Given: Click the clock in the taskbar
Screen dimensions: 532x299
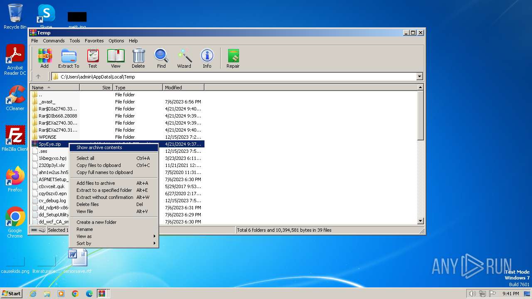Looking at the screenshot, I should pyautogui.click(x=510, y=294).
